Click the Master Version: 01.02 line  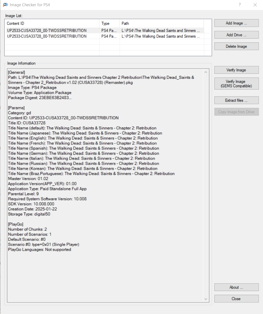point(28,179)
